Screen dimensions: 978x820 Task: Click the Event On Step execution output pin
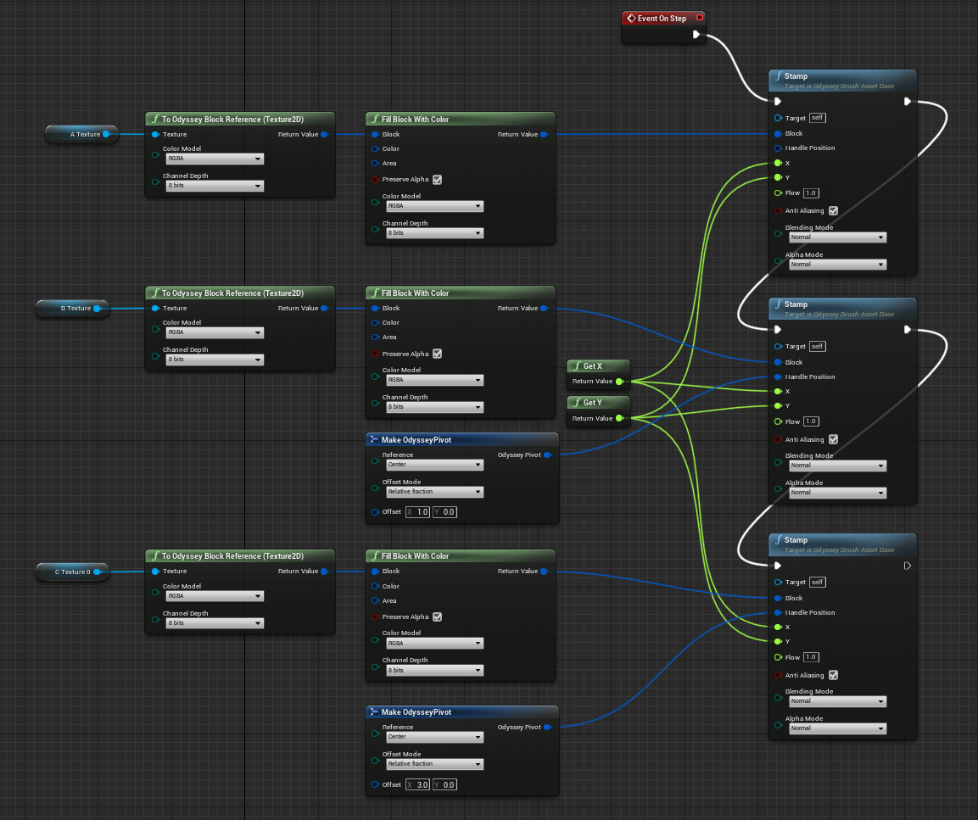pos(696,35)
